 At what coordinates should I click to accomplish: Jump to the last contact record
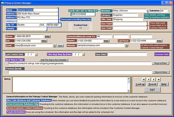click(x=159, y=79)
